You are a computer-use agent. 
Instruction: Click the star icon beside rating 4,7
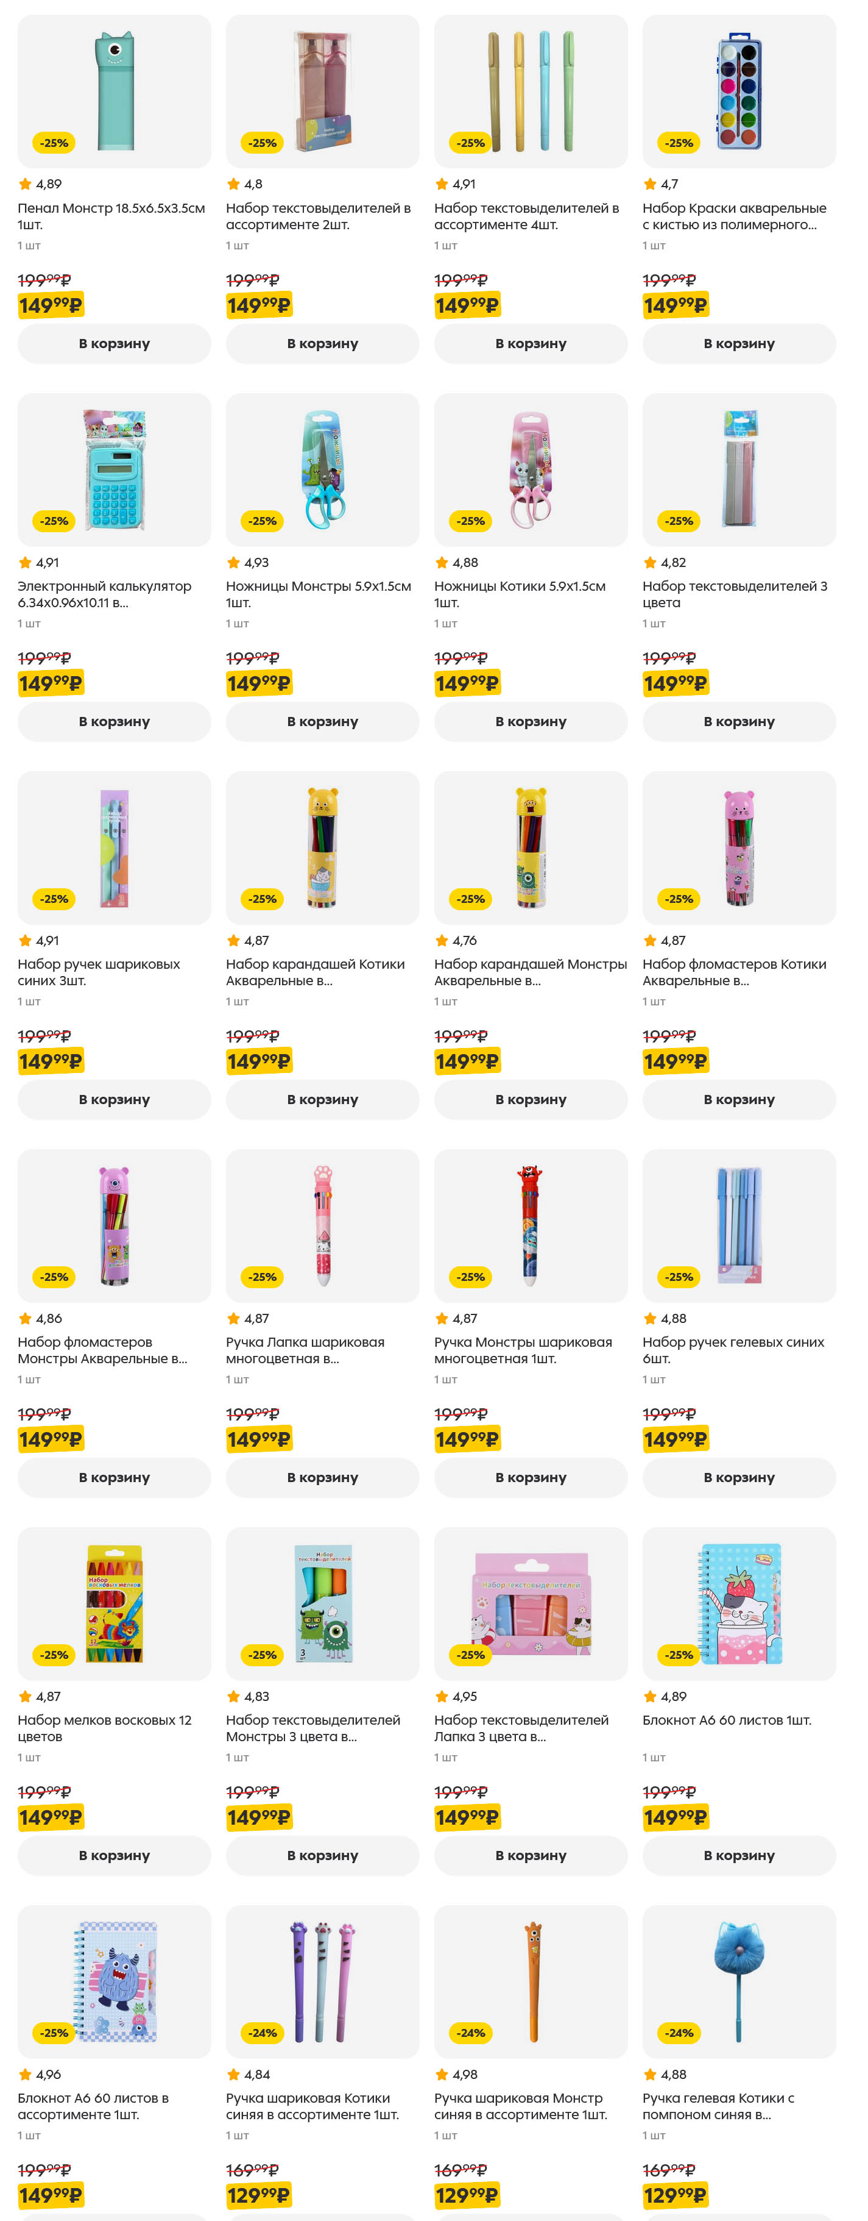point(650,185)
